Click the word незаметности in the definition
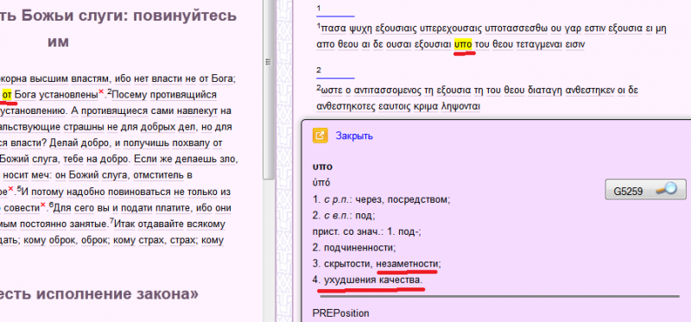This screenshot has width=691, height=322. coord(408,263)
